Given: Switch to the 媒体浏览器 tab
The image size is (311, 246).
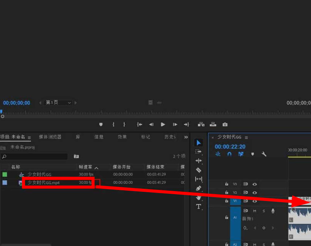Looking at the screenshot, I should (x=50, y=137).
